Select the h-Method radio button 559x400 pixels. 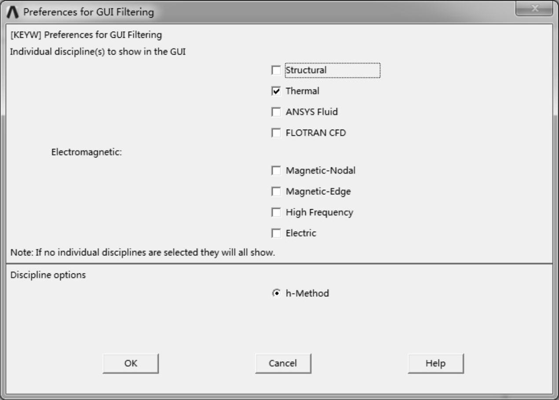click(x=276, y=293)
